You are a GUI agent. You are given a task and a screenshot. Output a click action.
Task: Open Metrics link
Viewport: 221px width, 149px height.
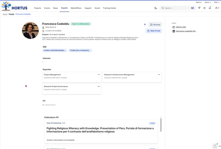point(199,2)
